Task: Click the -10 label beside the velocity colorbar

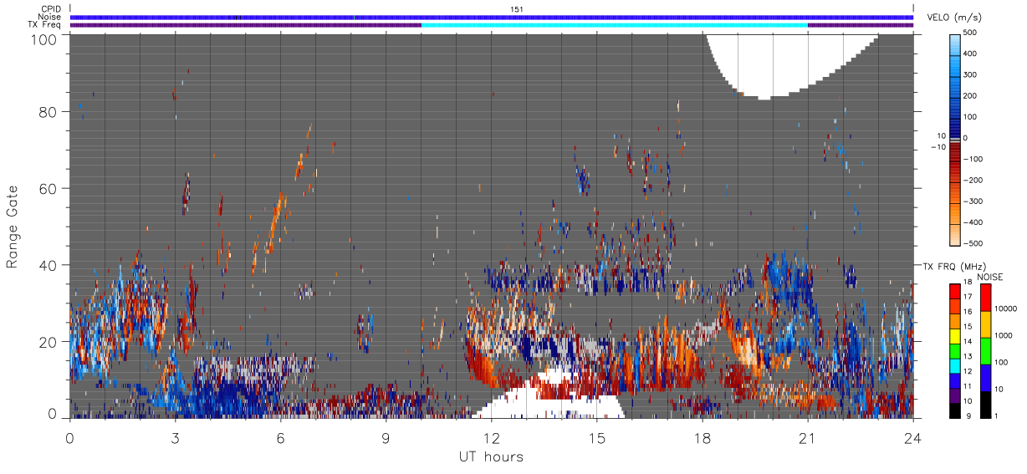Action: (x=937, y=146)
